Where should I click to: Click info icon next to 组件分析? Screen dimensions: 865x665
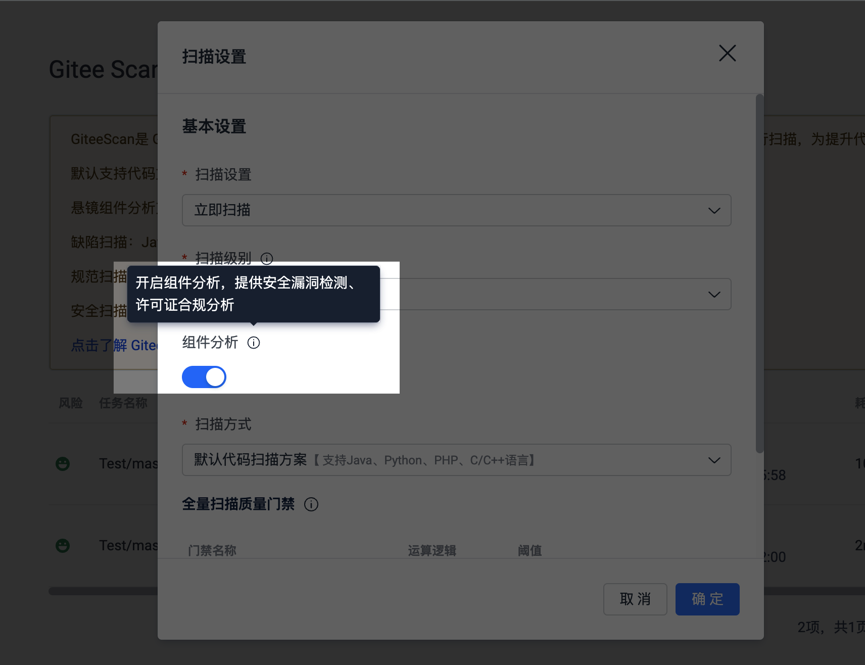click(254, 343)
